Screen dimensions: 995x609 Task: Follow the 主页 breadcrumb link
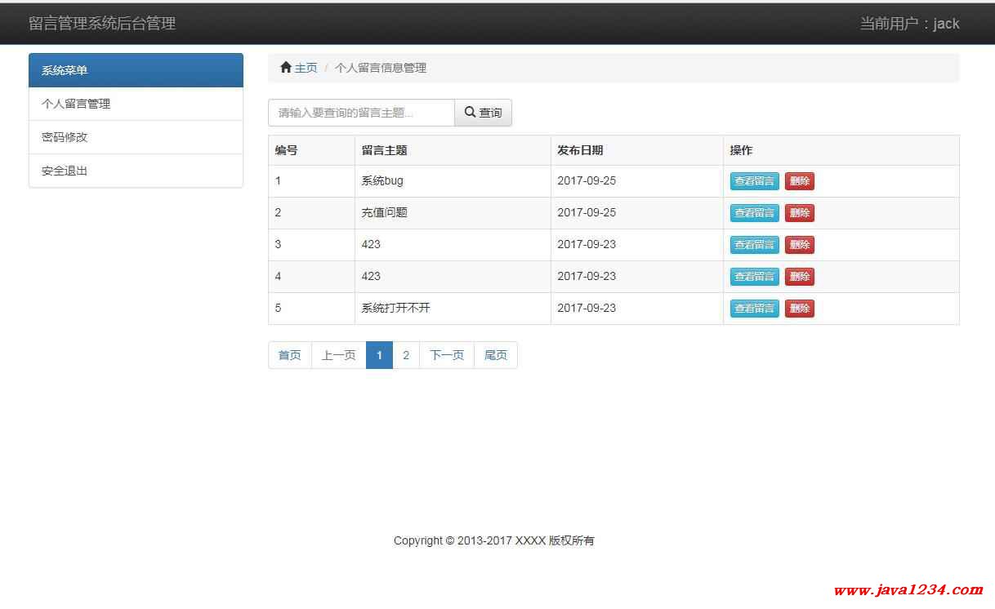[x=306, y=68]
